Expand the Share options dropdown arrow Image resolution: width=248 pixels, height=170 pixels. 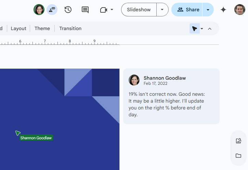[208, 10]
